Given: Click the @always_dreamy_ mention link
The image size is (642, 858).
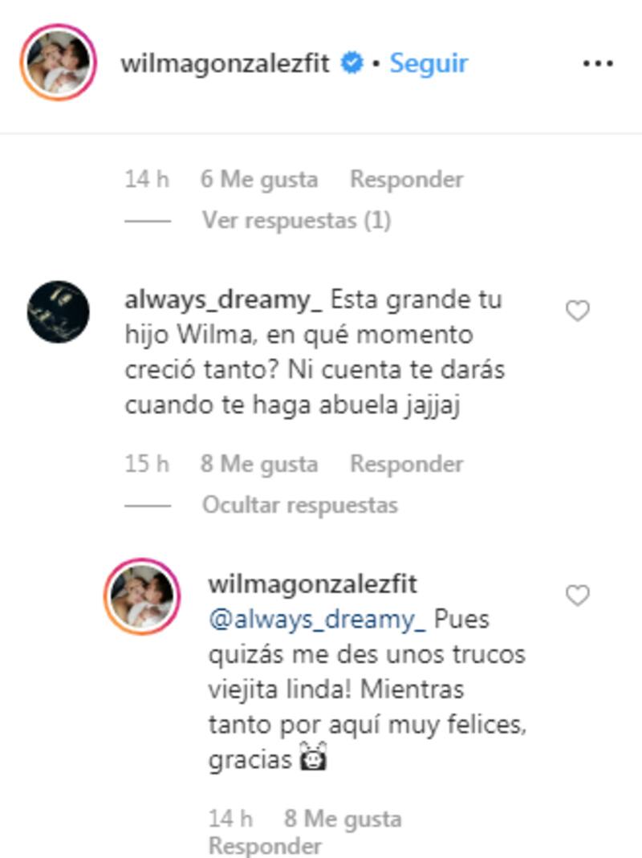Looking at the screenshot, I should (317, 620).
